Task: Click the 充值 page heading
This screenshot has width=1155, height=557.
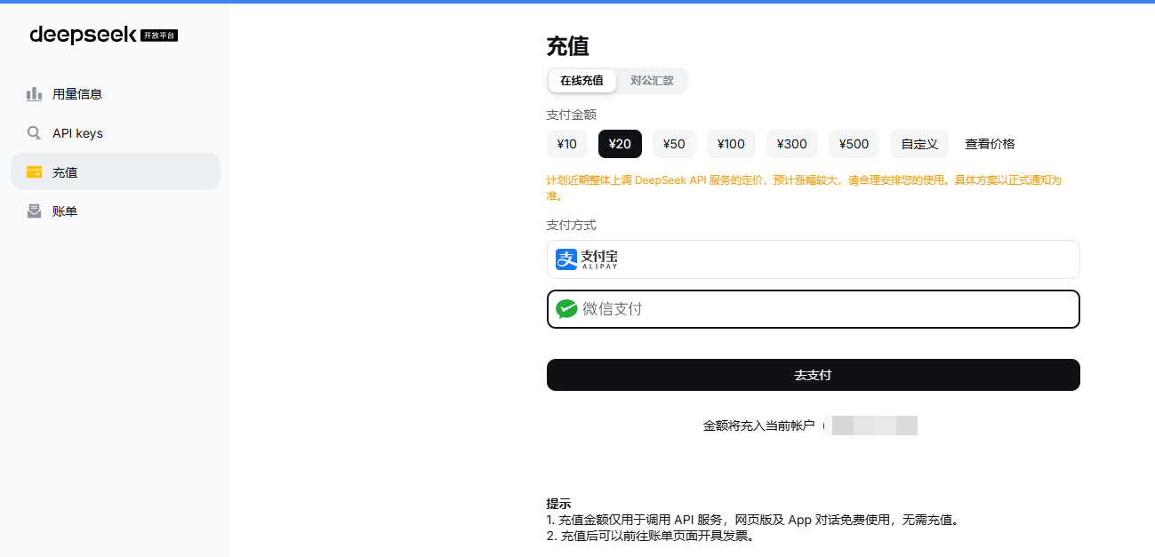Action: [x=567, y=46]
